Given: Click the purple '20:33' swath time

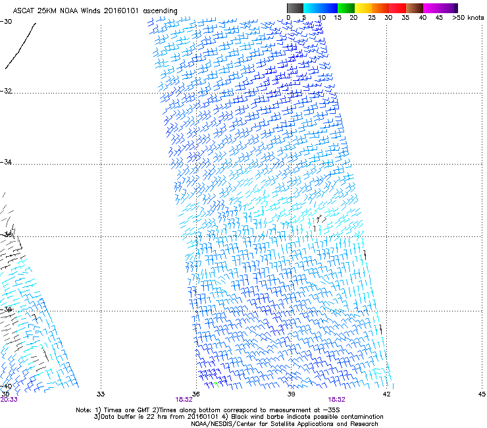Looking at the screenshot, I should pyautogui.click(x=9, y=400).
